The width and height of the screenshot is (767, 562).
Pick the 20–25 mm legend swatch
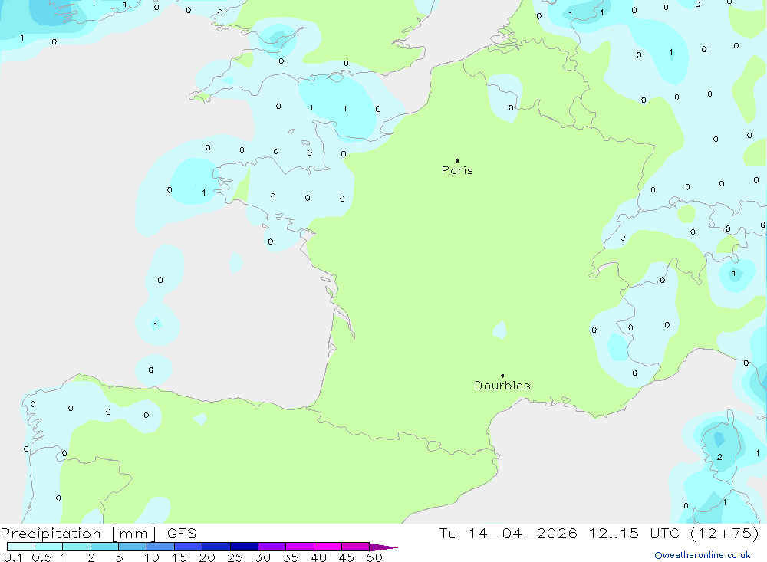216,547
